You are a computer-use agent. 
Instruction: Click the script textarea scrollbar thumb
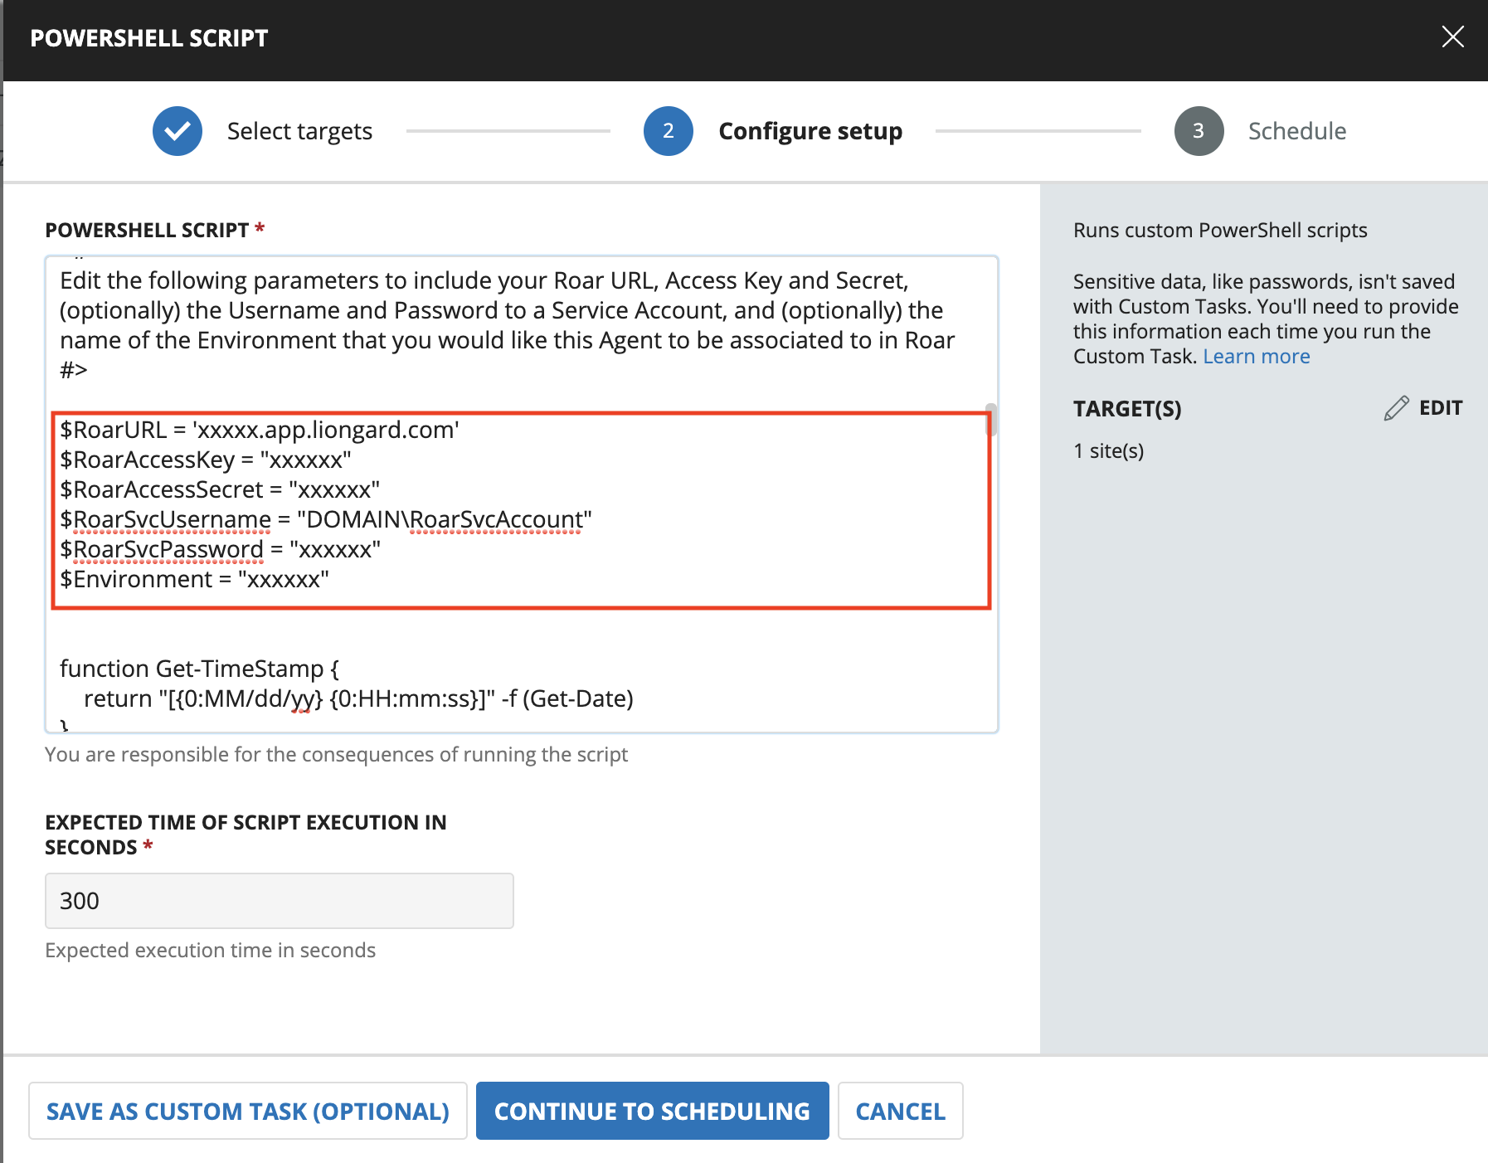pos(990,420)
